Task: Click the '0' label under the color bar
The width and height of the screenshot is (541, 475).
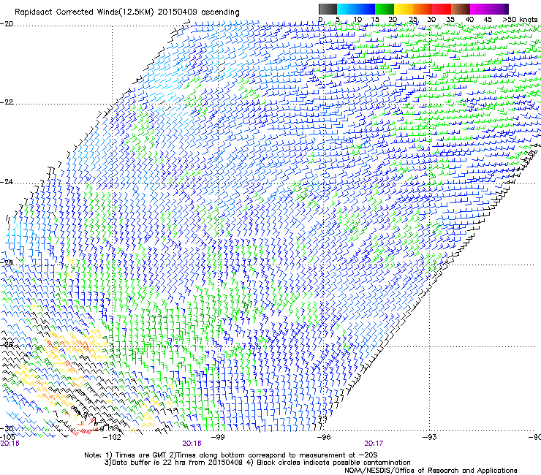Action: [x=320, y=20]
